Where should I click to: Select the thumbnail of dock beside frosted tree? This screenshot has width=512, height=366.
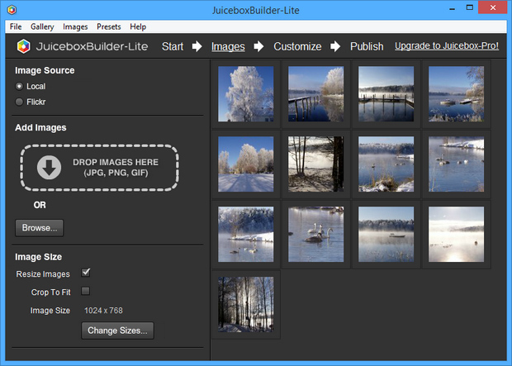click(x=315, y=94)
